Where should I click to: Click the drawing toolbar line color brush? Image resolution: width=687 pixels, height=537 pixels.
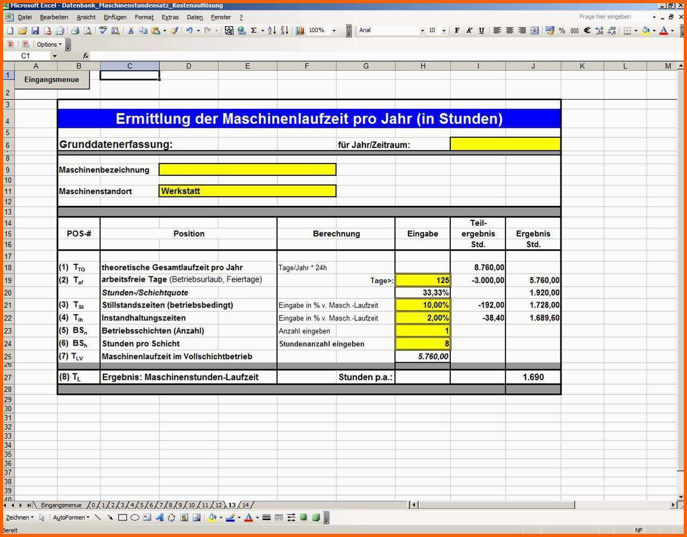pos(231,518)
